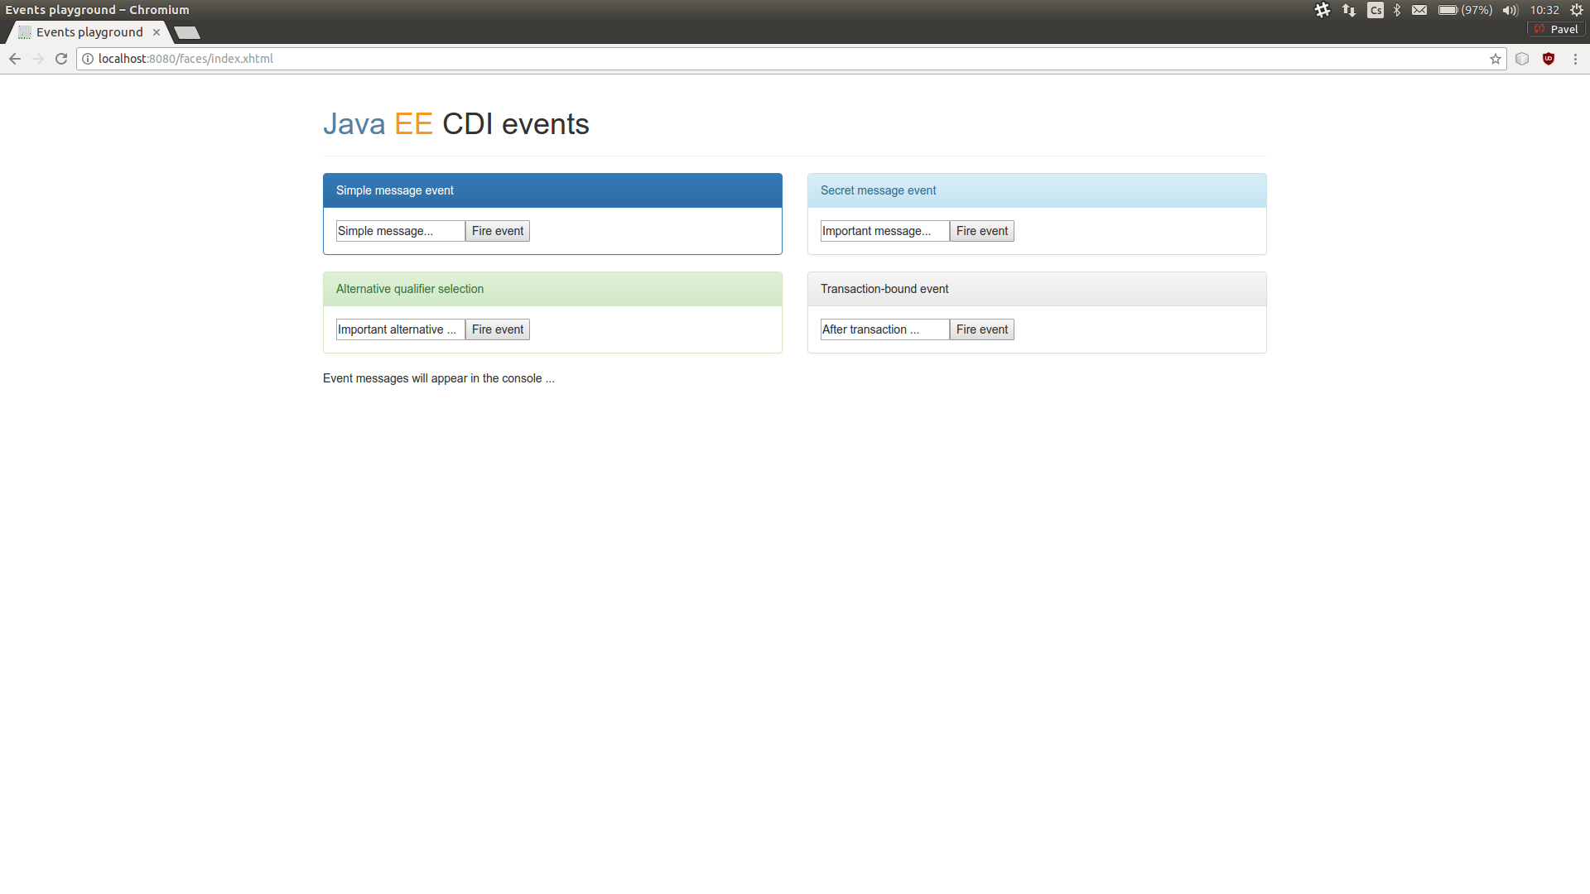Close the Events playground tab
The width and height of the screenshot is (1590, 894).
pos(157,32)
